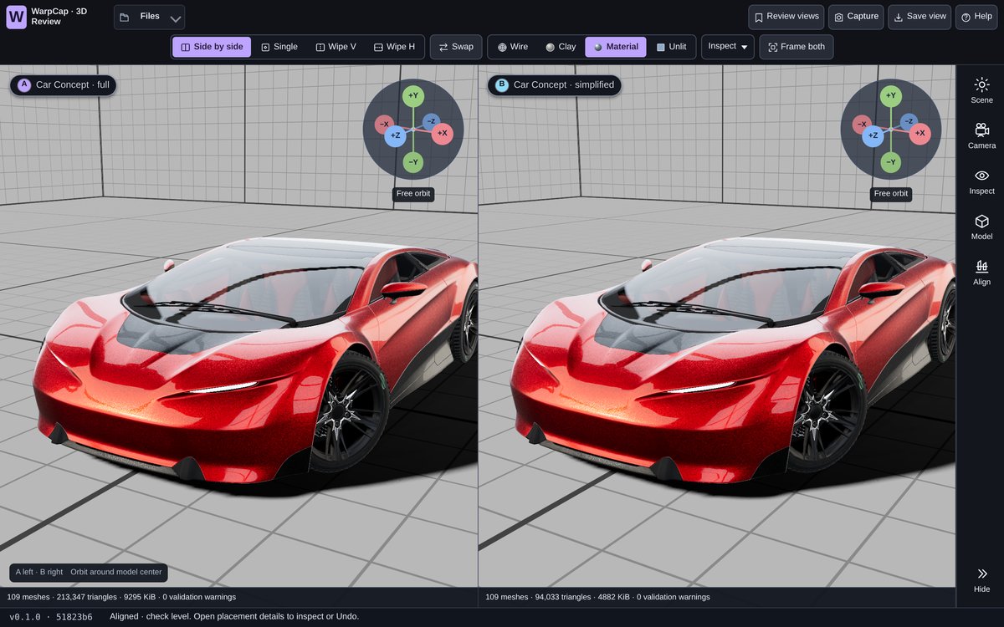The height and width of the screenshot is (627, 1004).
Task: Snap right gizmo to −X axis
Action: pyautogui.click(x=862, y=125)
